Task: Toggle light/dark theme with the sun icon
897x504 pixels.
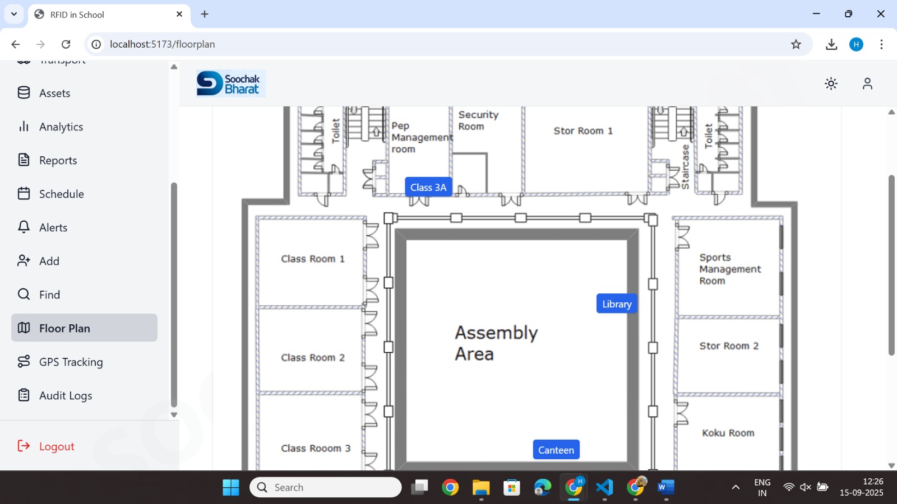Action: pyautogui.click(x=830, y=83)
